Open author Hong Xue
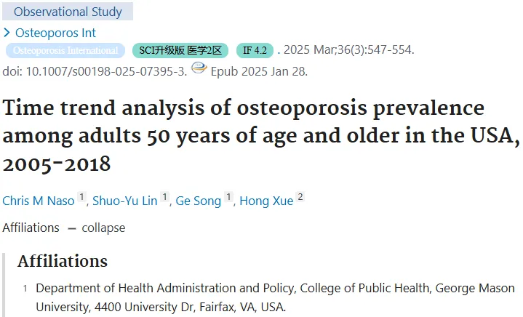This screenshot has width=523, height=317. coord(266,201)
